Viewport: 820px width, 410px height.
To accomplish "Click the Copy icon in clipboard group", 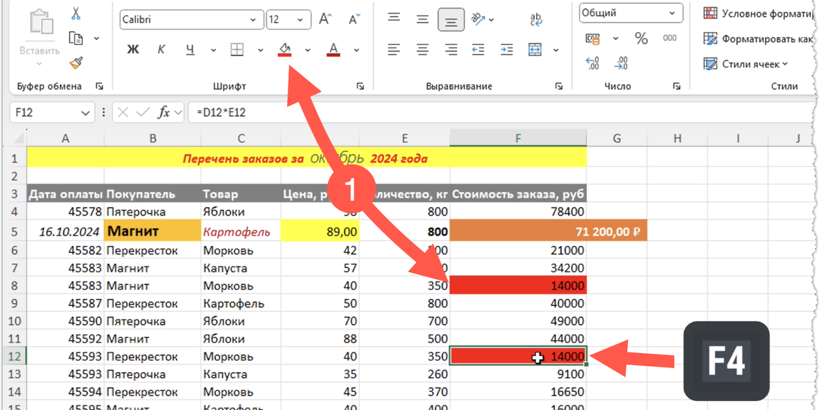I will [77, 38].
